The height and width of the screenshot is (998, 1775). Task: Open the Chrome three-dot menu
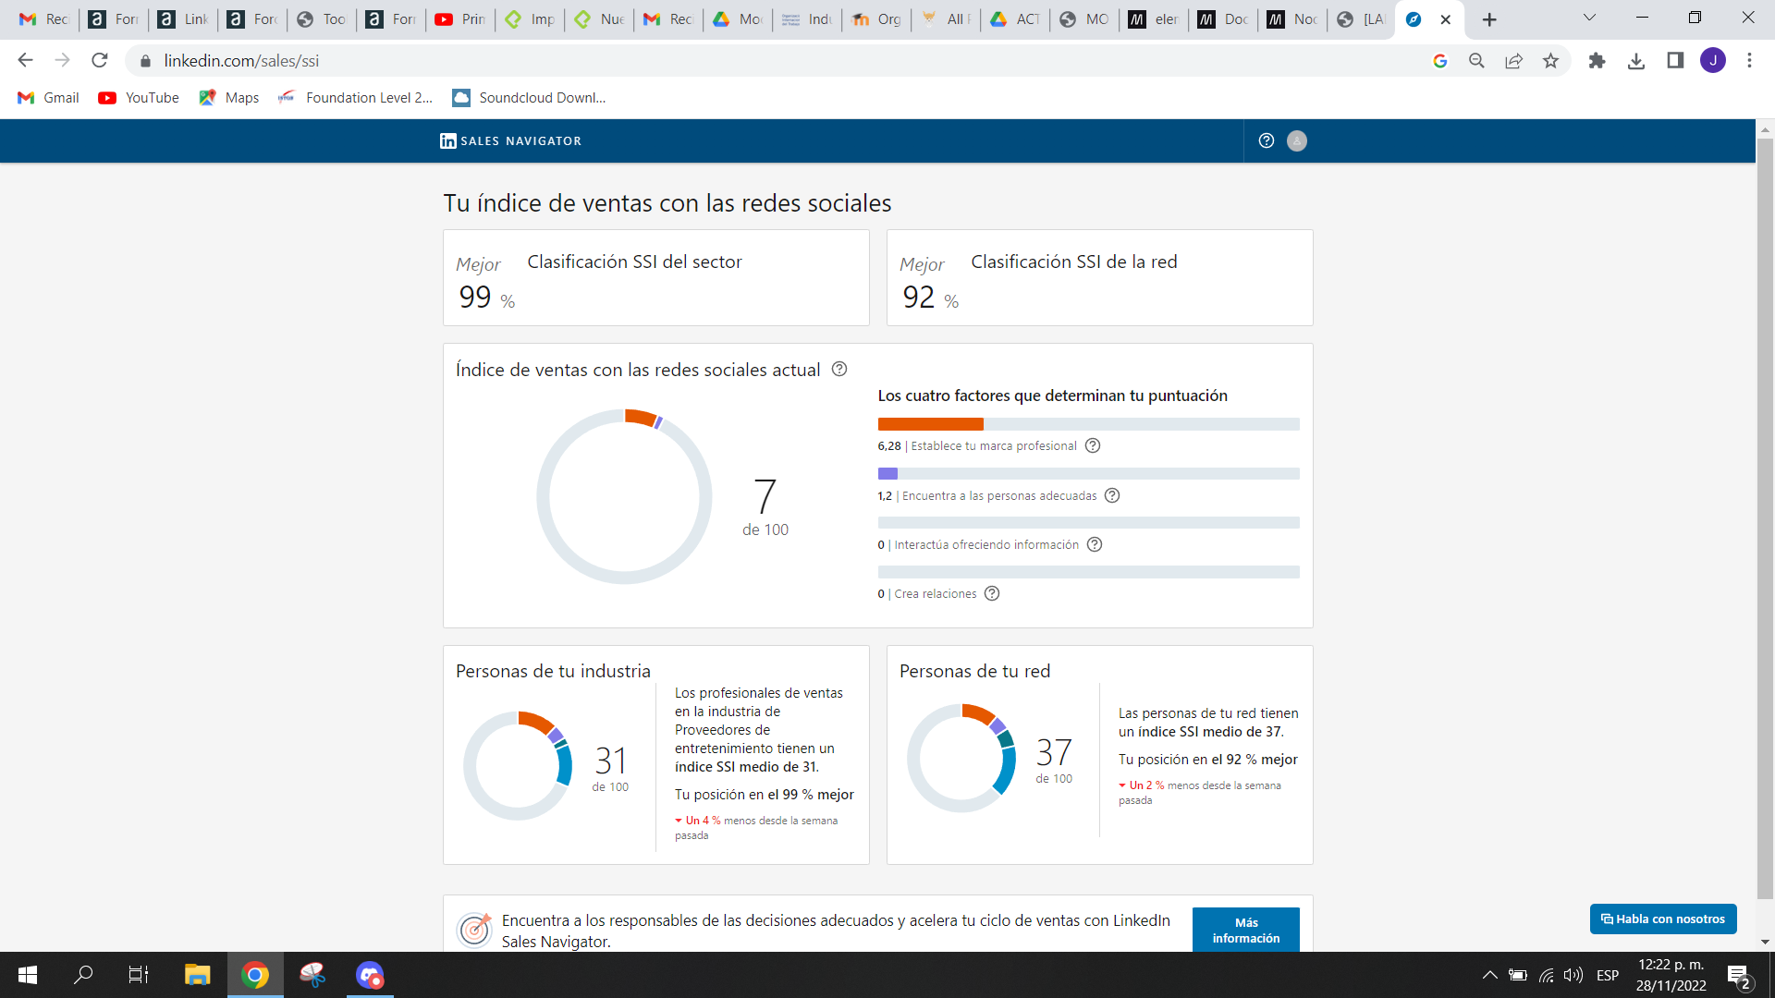point(1749,60)
